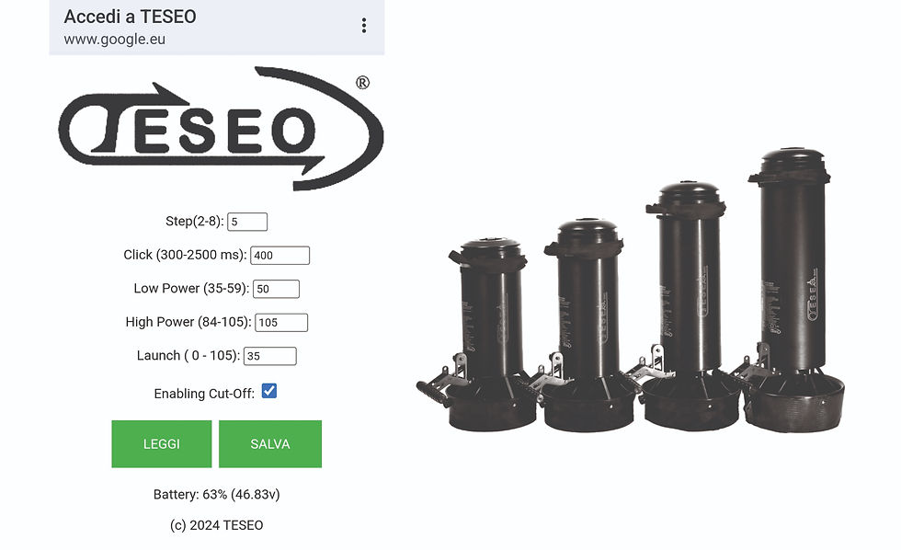Viewport: 901px width, 550px height.
Task: Click the www.google.eu address text
Action: (x=114, y=39)
